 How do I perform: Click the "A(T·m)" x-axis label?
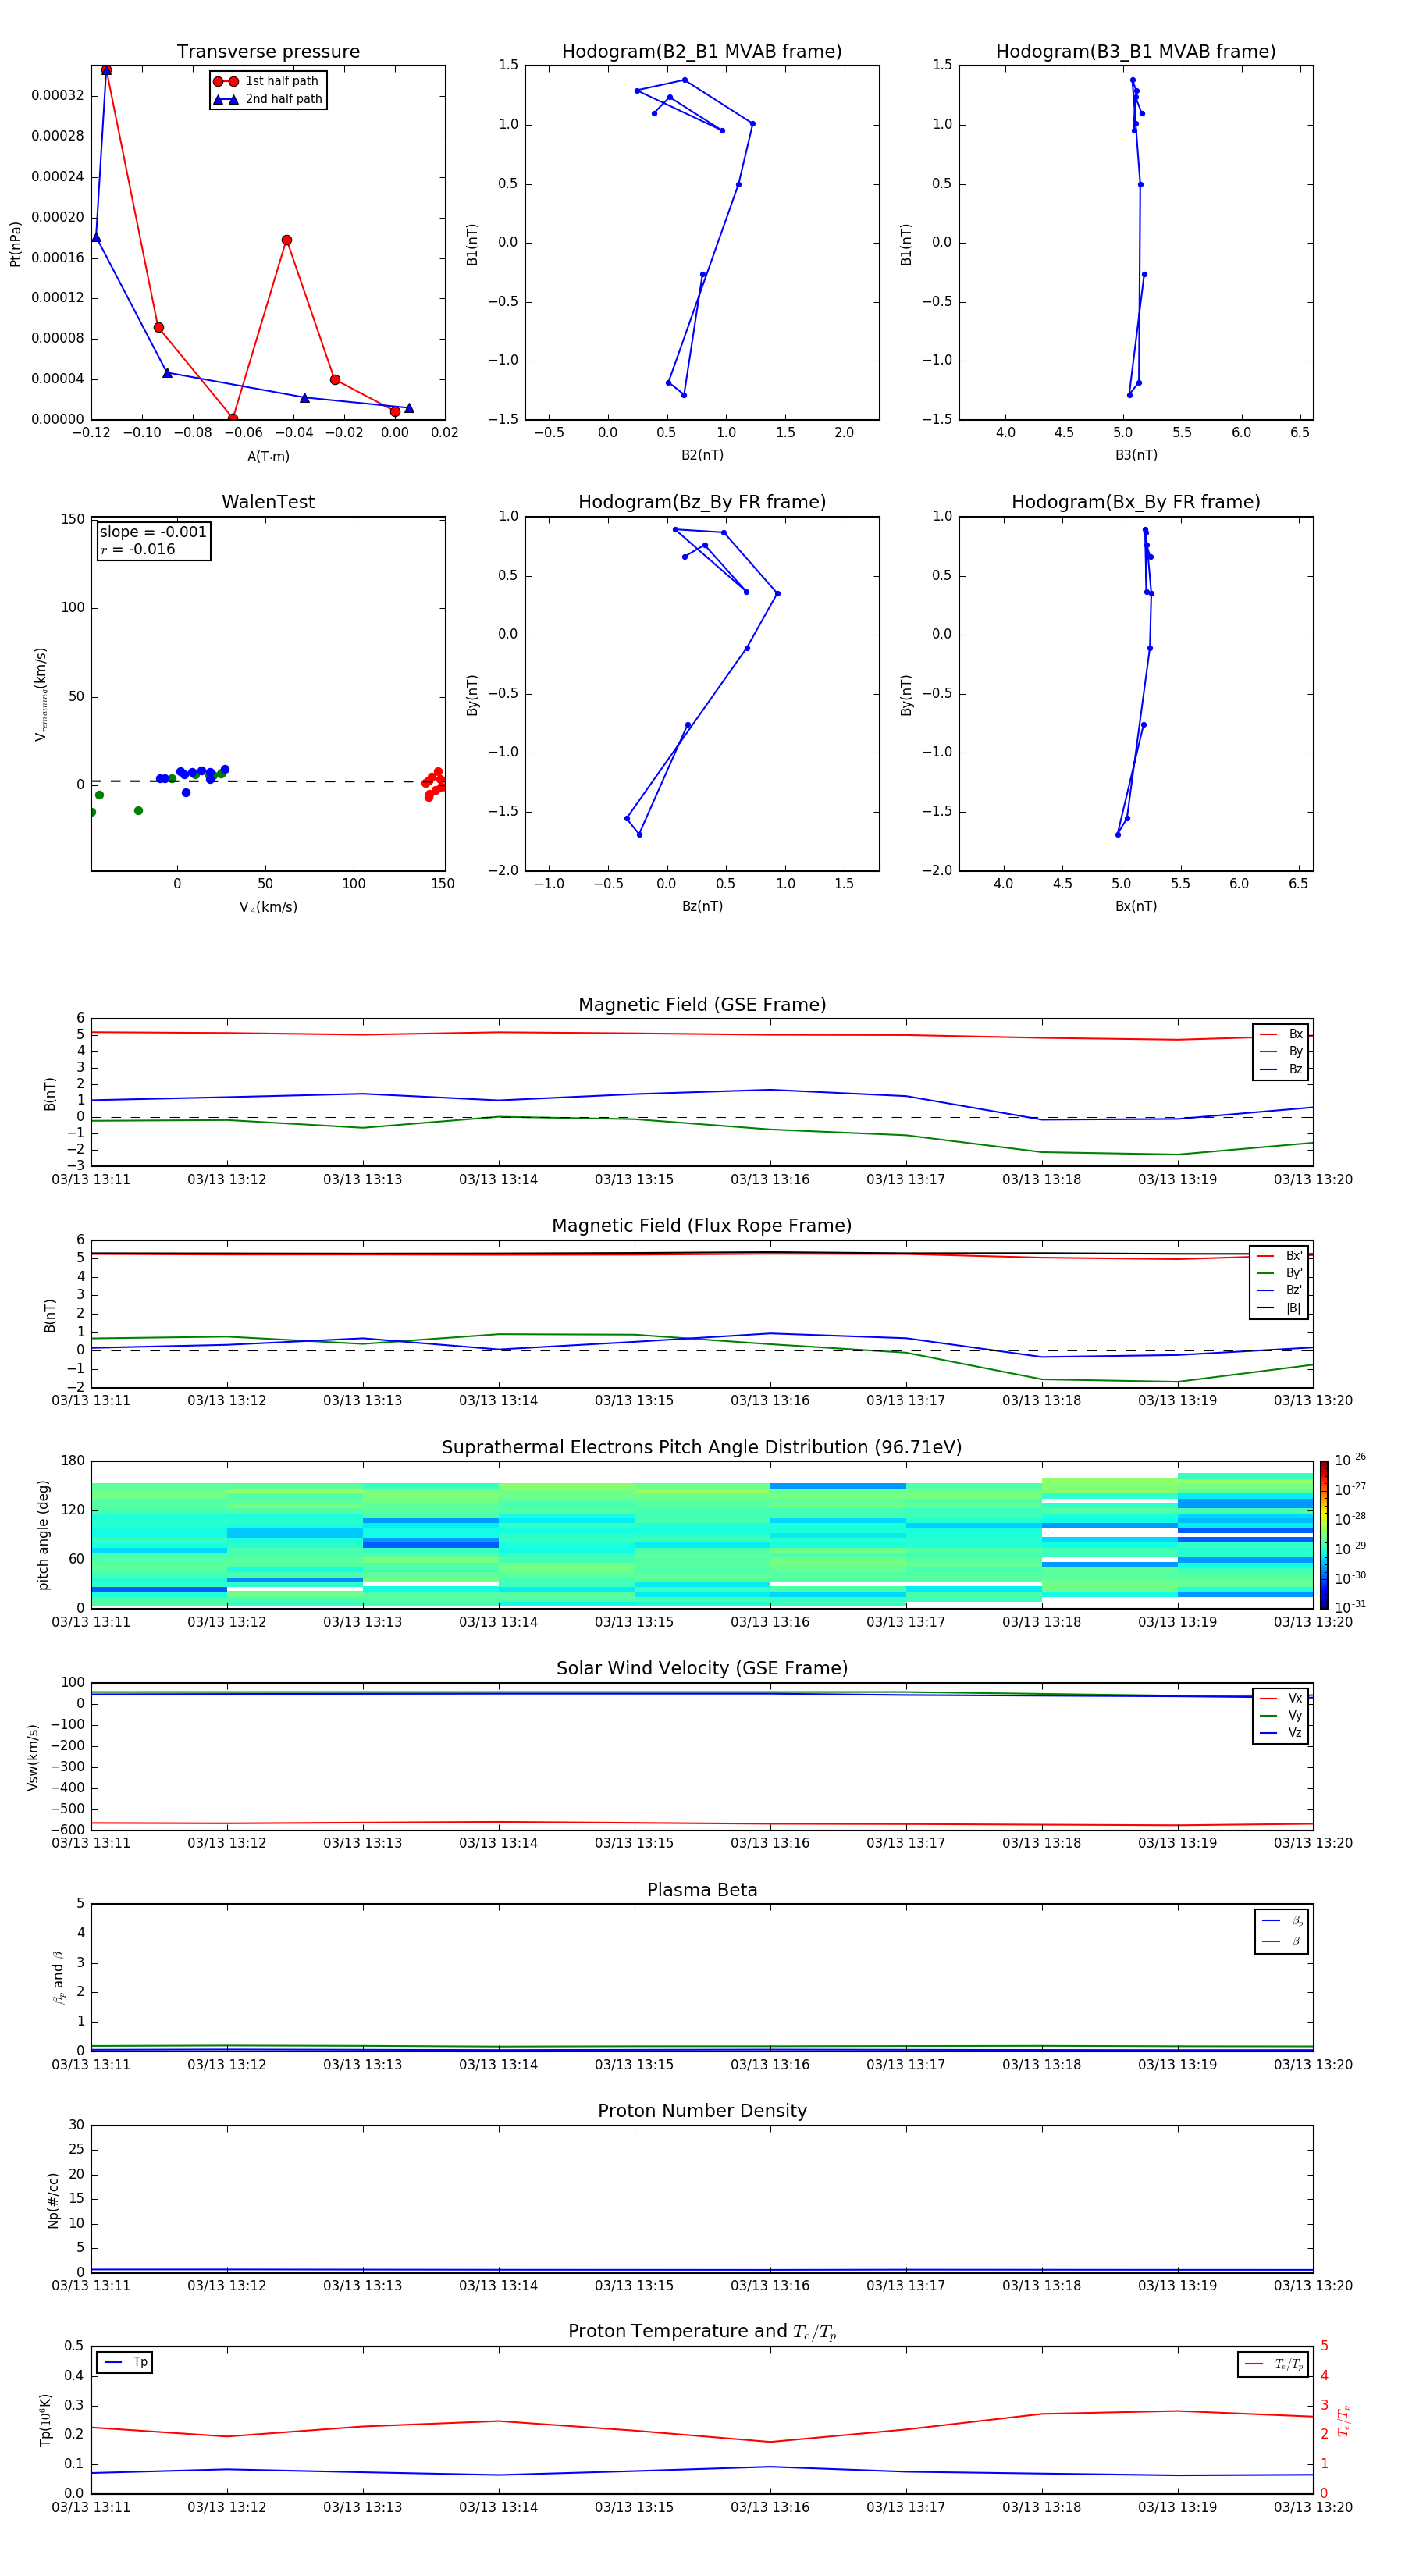pos(268,456)
